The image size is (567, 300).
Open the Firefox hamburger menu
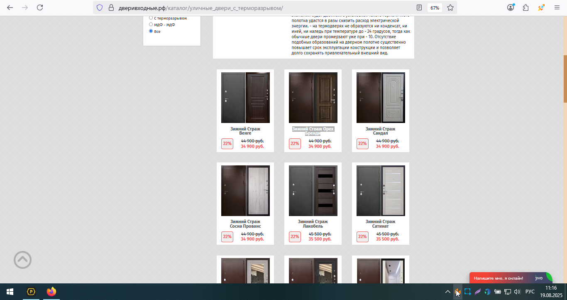[557, 7]
